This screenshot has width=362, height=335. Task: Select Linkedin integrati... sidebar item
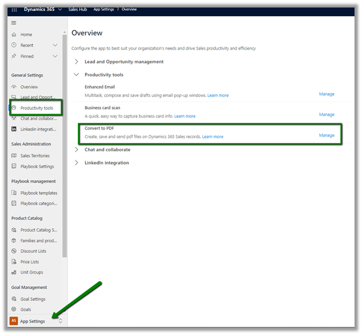pyautogui.click(x=38, y=129)
